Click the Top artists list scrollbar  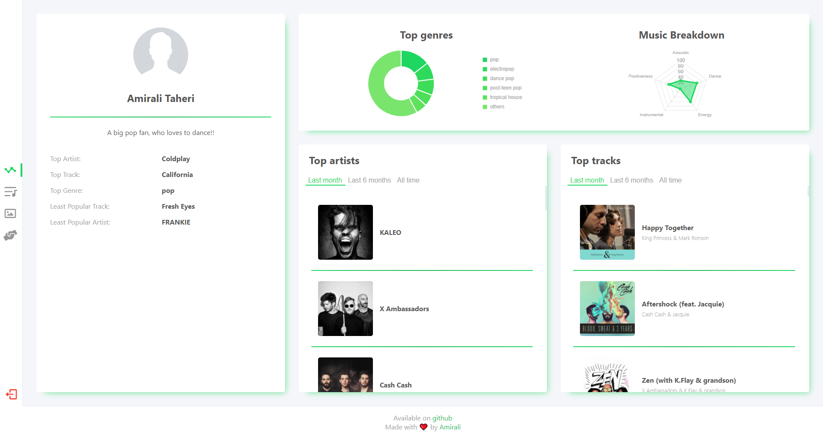(546, 198)
